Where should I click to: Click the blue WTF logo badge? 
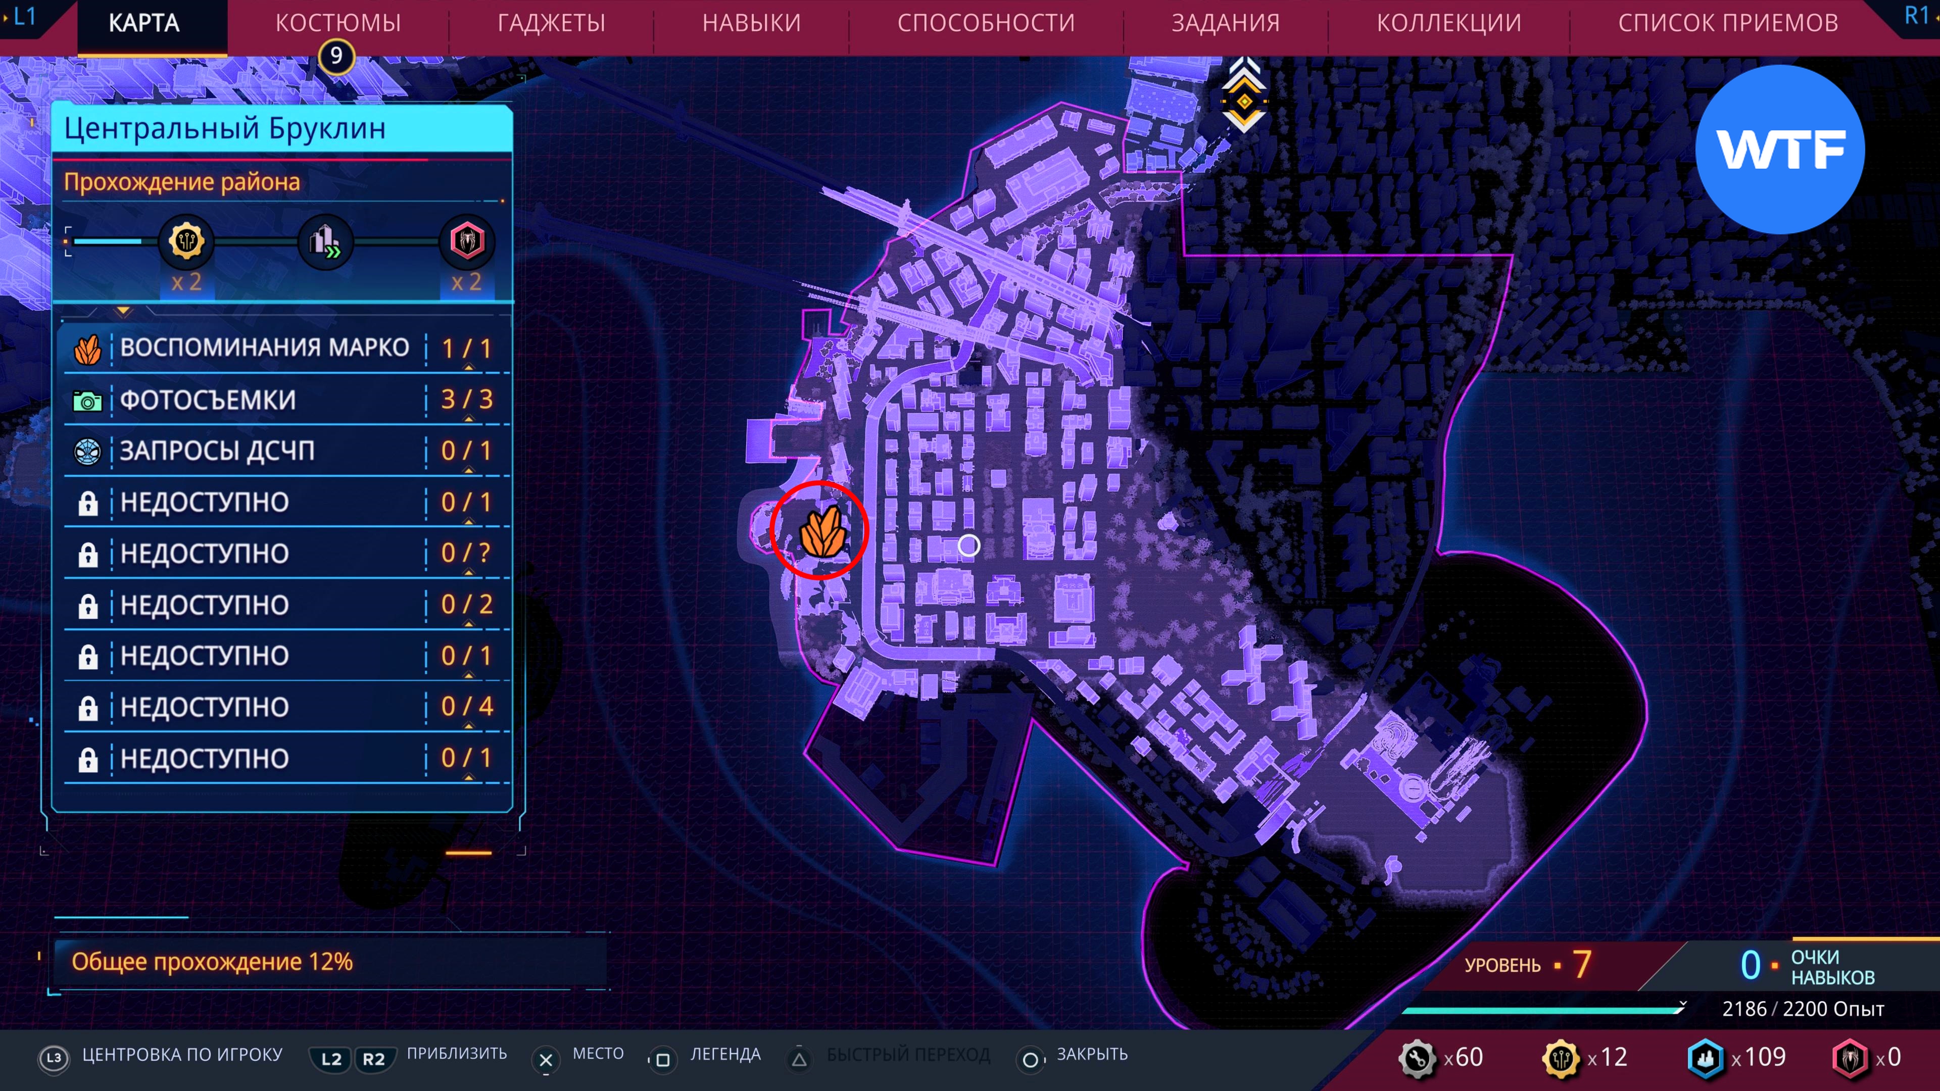[x=1779, y=150]
